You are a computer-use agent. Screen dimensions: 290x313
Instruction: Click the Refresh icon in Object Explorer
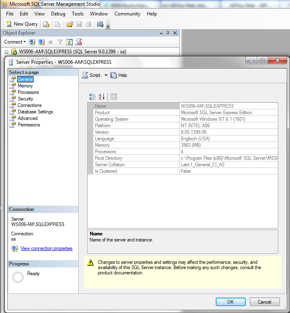pos(69,42)
